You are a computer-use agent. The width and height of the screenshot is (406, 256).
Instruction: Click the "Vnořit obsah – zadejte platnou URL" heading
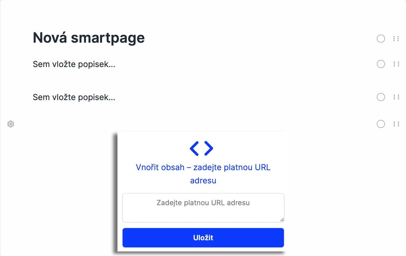[203, 167]
